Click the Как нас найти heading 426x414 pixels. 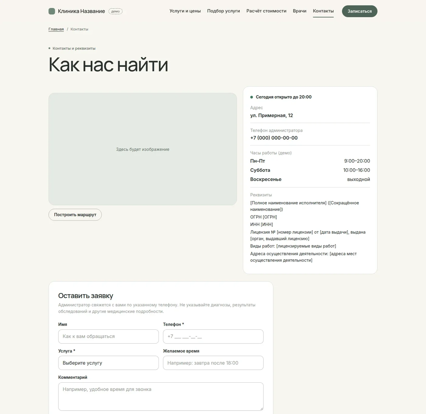point(108,64)
